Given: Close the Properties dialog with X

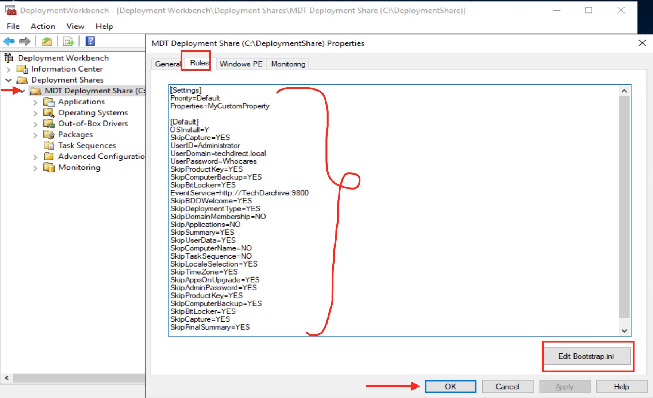Looking at the screenshot, I should [642, 43].
